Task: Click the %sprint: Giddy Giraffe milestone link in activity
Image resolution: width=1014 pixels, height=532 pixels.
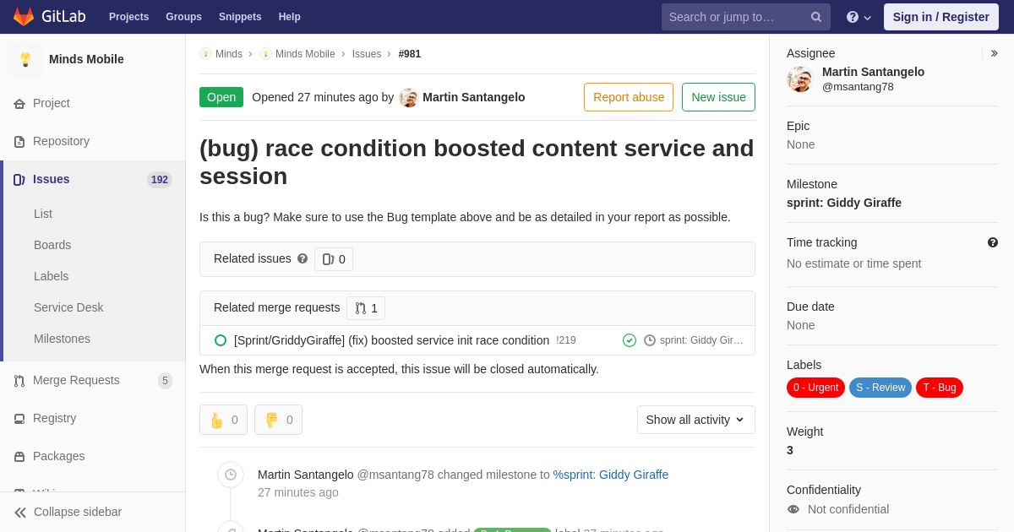Action: click(611, 475)
